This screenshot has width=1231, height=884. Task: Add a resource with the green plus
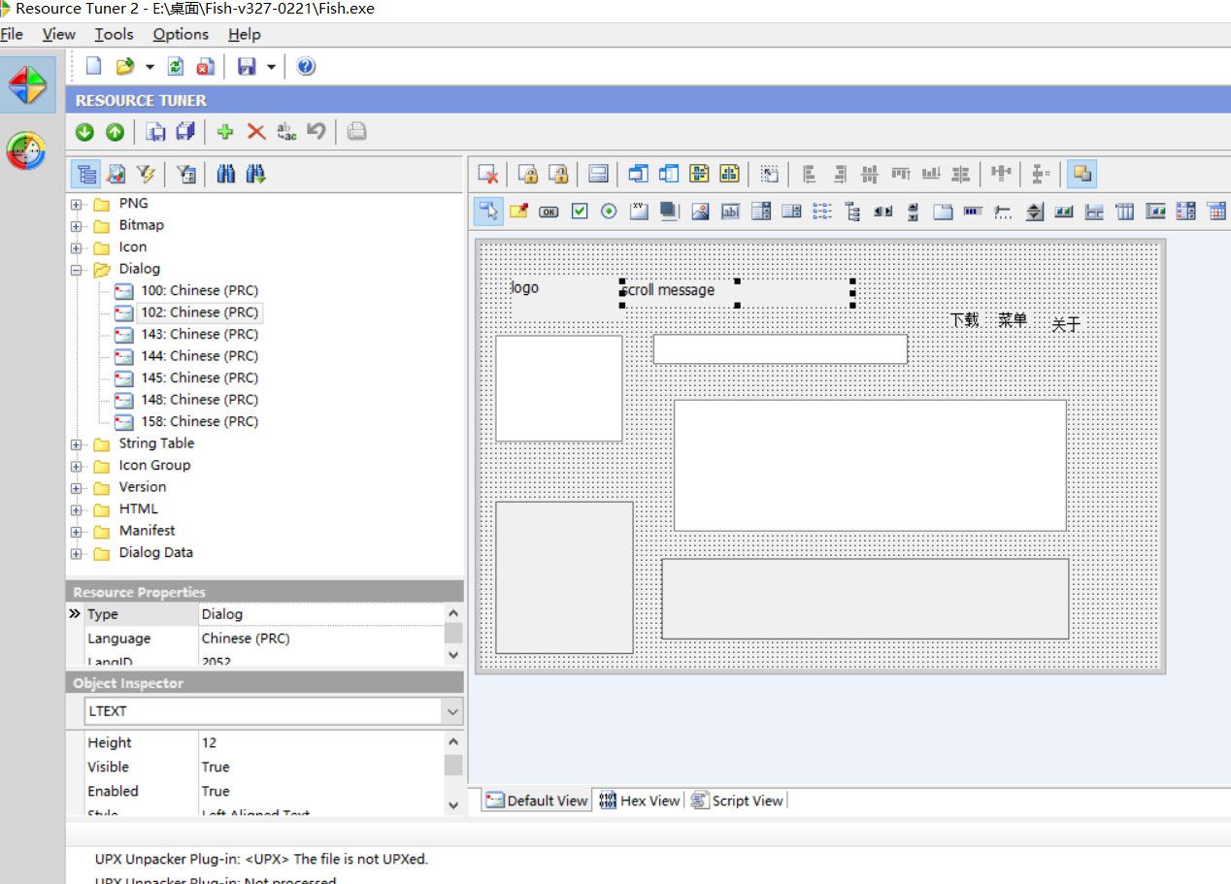(225, 132)
